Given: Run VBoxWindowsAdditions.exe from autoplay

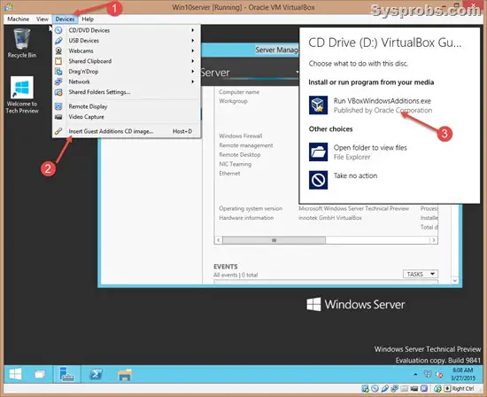Looking at the screenshot, I should pyautogui.click(x=382, y=105).
